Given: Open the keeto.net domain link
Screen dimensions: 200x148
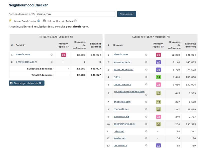Looking at the screenshot, I should 119,138.
